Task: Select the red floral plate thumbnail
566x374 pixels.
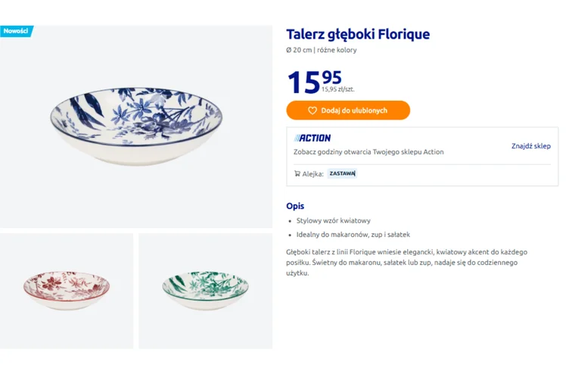Action: click(x=67, y=290)
